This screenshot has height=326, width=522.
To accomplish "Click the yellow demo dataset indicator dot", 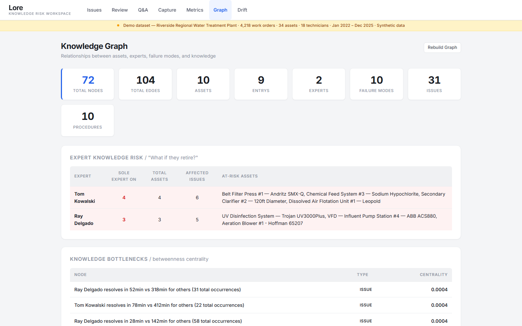I will click(118, 25).
